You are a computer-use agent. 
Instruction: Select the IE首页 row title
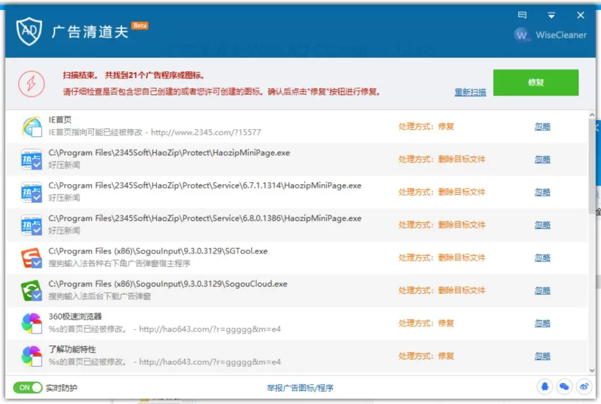point(60,120)
